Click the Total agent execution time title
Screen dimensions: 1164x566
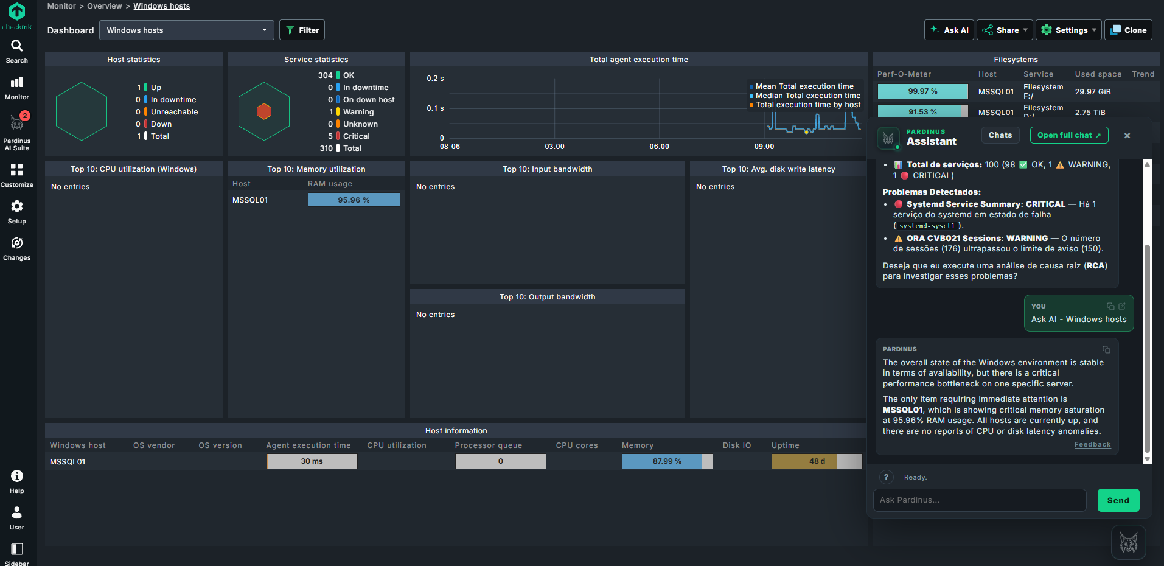click(x=639, y=60)
